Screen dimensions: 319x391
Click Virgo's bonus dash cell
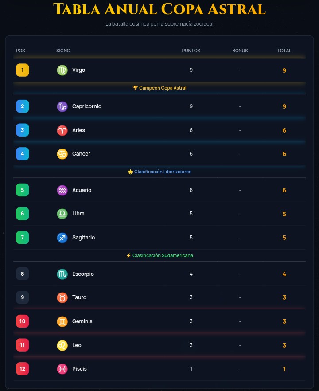tap(240, 70)
